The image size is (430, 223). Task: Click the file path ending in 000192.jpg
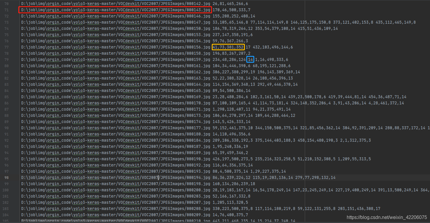116,165
